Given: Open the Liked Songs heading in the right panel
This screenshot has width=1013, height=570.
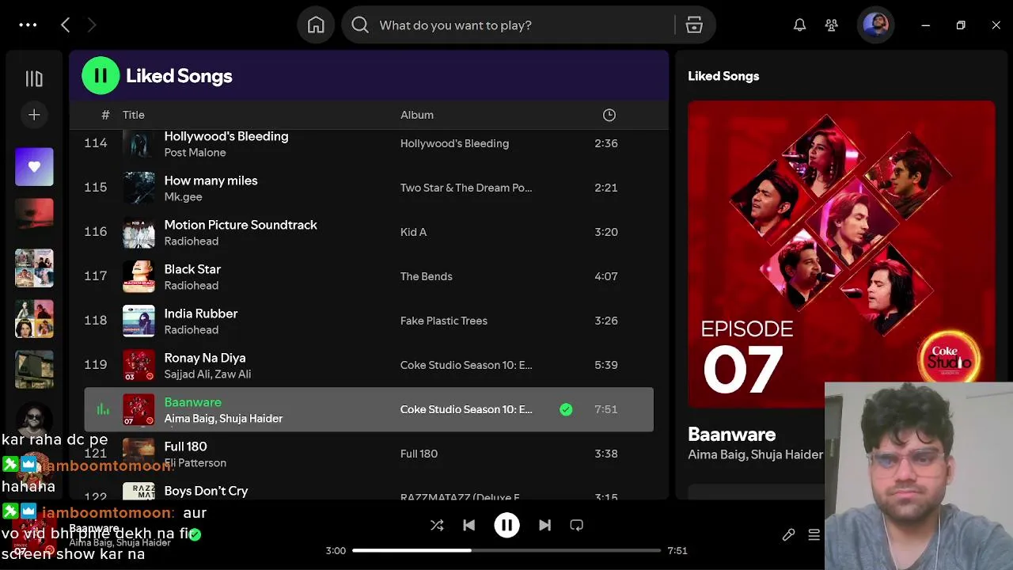Looking at the screenshot, I should (723, 76).
